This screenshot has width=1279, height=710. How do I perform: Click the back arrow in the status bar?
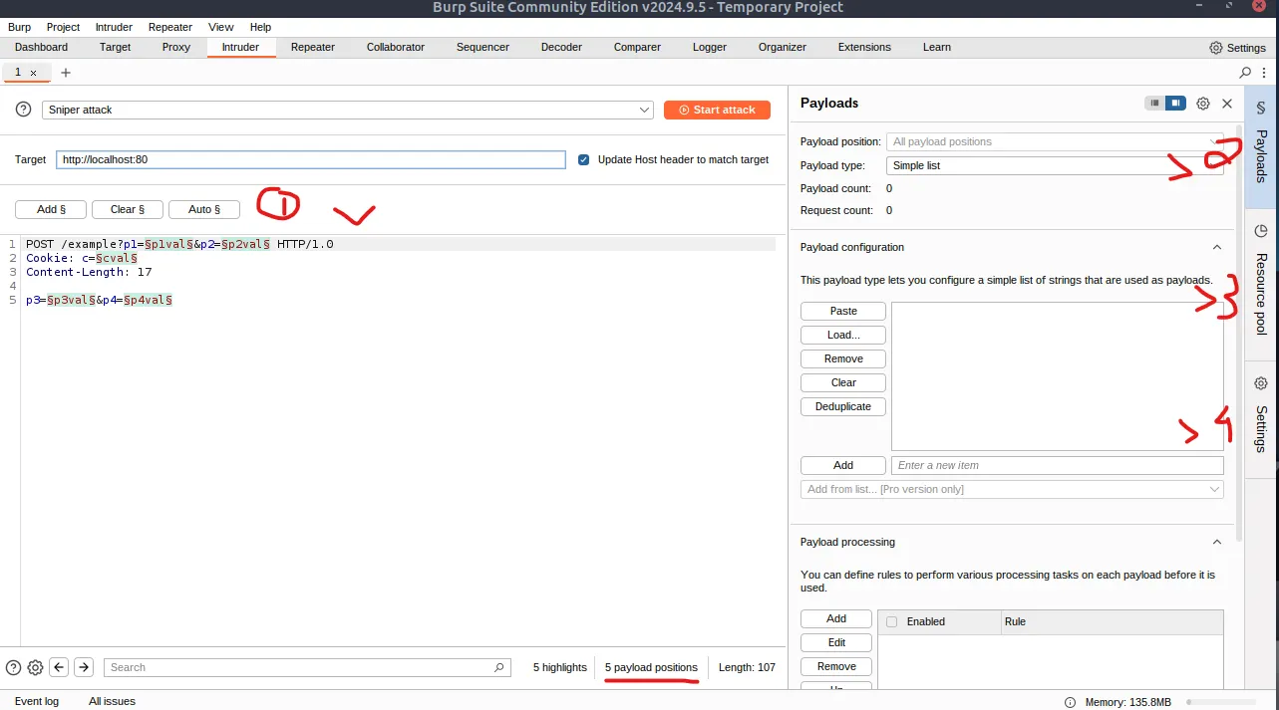(x=59, y=667)
